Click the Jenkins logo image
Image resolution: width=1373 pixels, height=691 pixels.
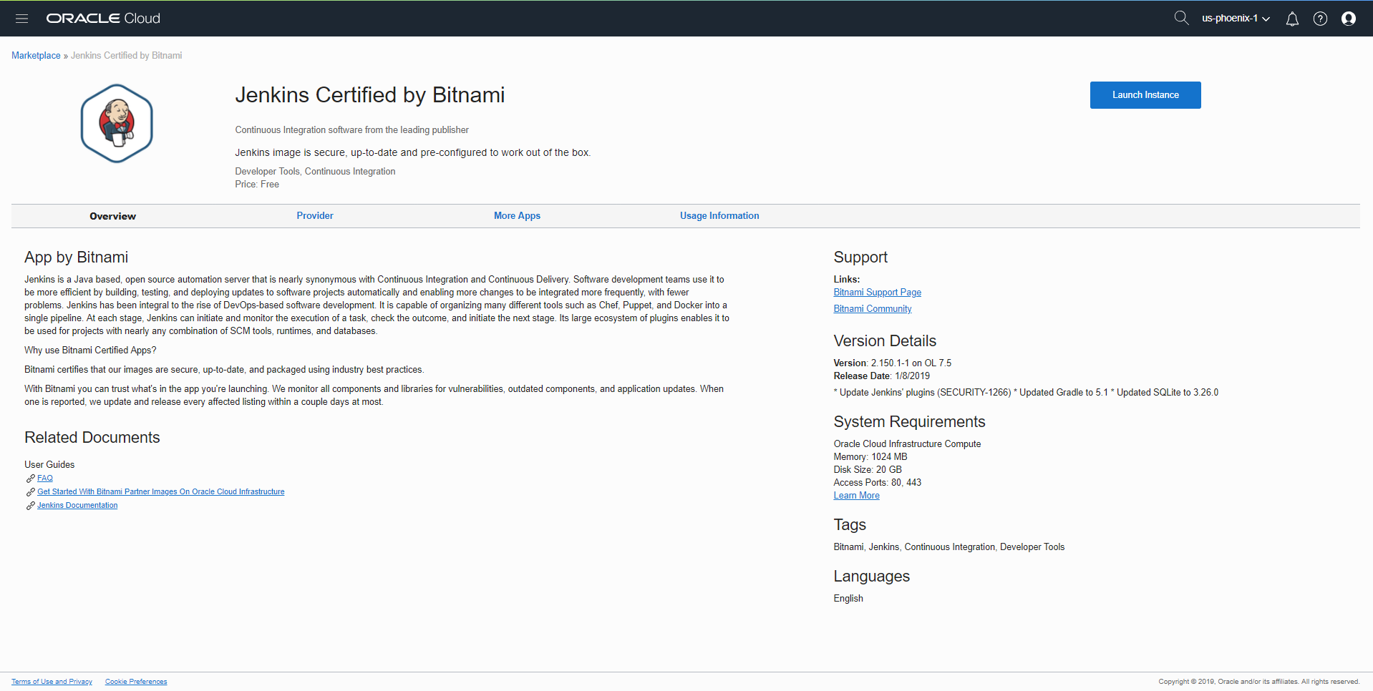pos(117,123)
